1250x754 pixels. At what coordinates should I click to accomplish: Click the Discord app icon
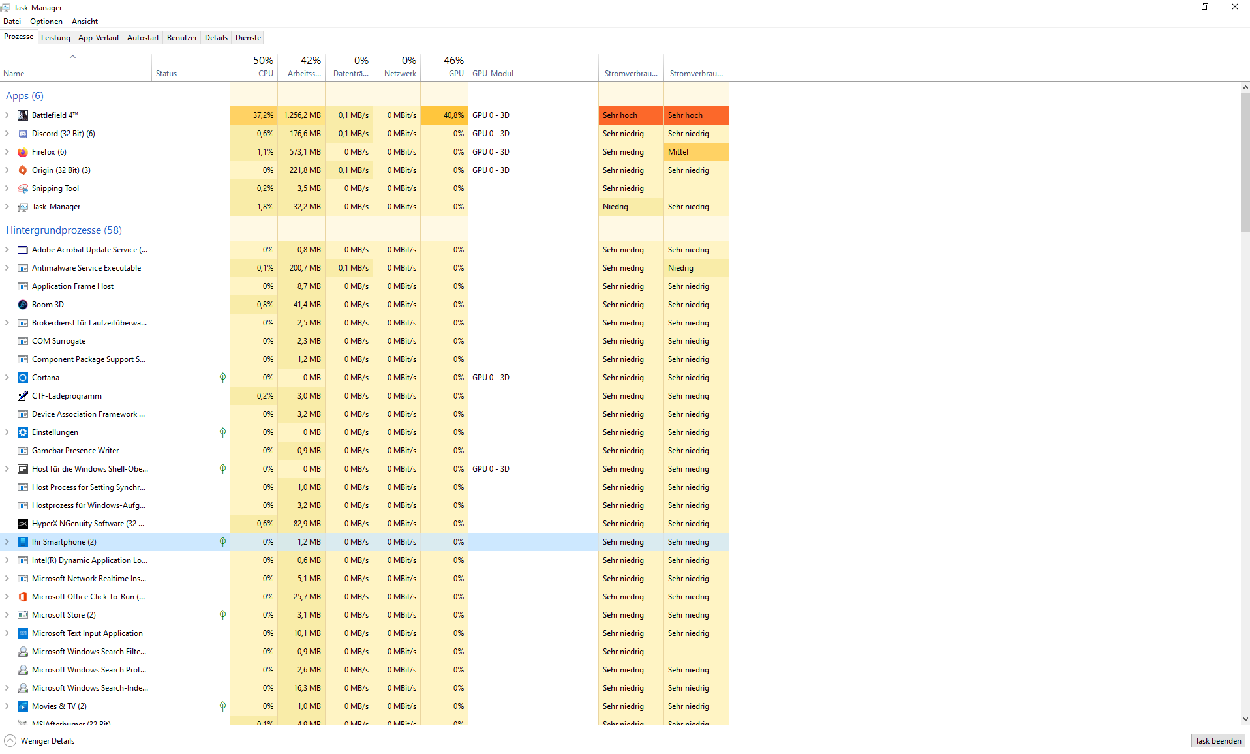[23, 134]
